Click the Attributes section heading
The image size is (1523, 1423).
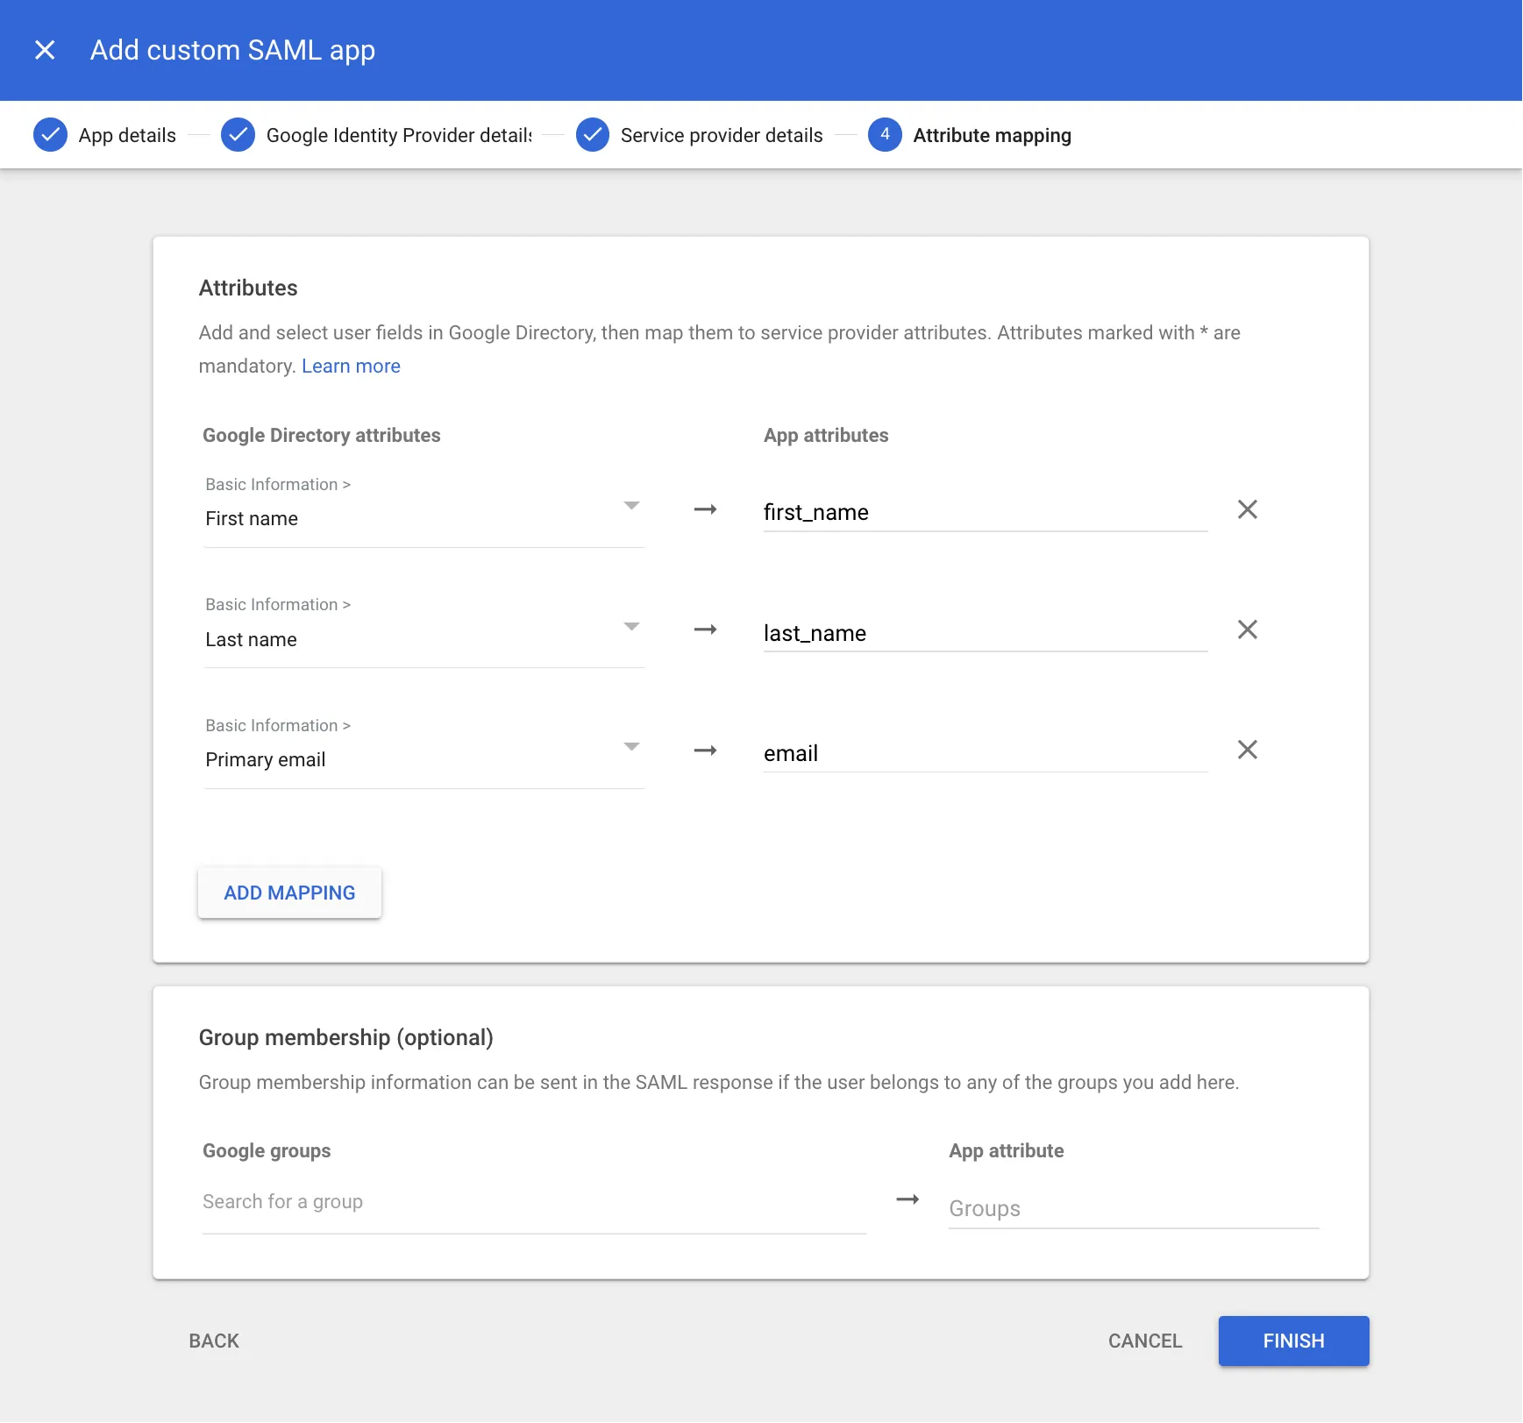[248, 288]
